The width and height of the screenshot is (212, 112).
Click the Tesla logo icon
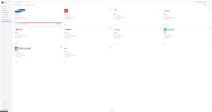116,11
